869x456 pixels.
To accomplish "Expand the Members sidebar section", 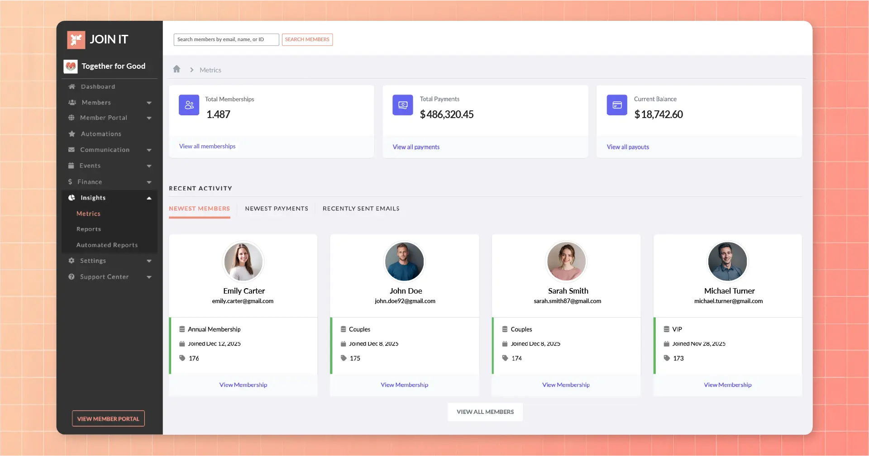I will pos(149,103).
